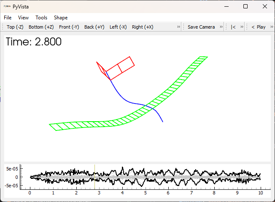Image resolution: width=275 pixels, height=202 pixels.
Task: Select Front (-Y) camera view
Action: click(x=69, y=27)
